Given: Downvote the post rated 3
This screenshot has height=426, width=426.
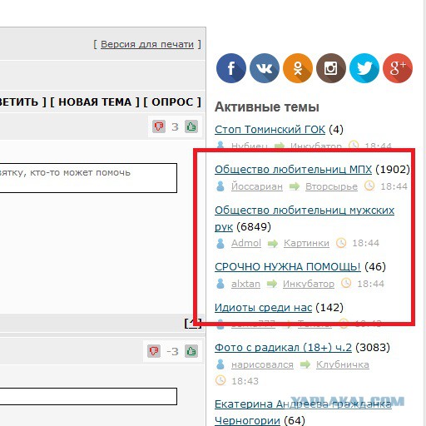Looking at the screenshot, I should click(159, 126).
